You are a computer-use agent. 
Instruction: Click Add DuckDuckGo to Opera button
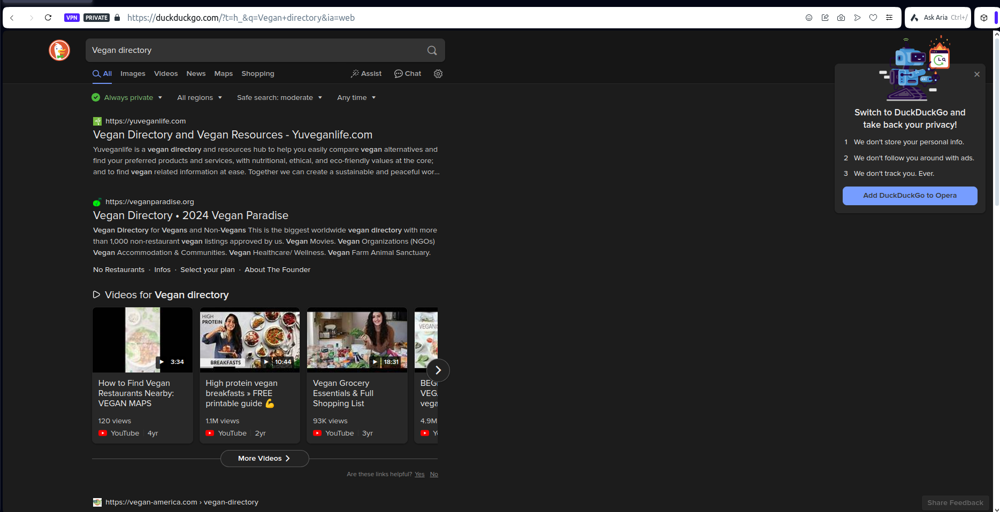(910, 196)
